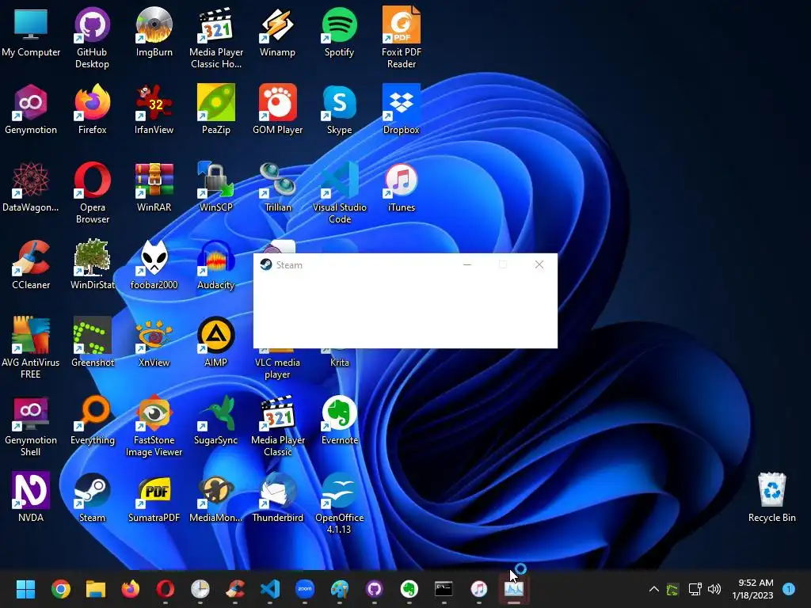Select the Media Player Classic icon above Thunderbird
The height and width of the screenshot is (608, 811).
click(x=277, y=425)
